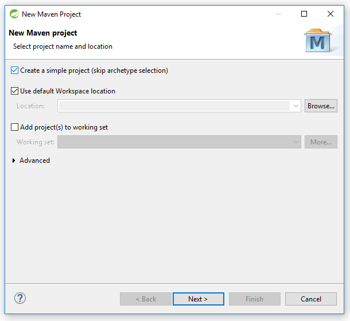Open the Working set dropdown arrow

[x=295, y=142]
